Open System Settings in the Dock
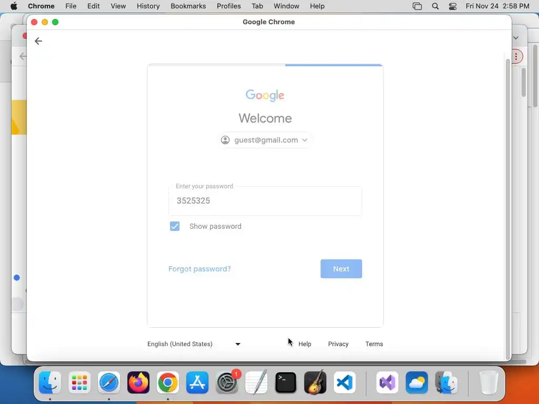 [x=227, y=382]
